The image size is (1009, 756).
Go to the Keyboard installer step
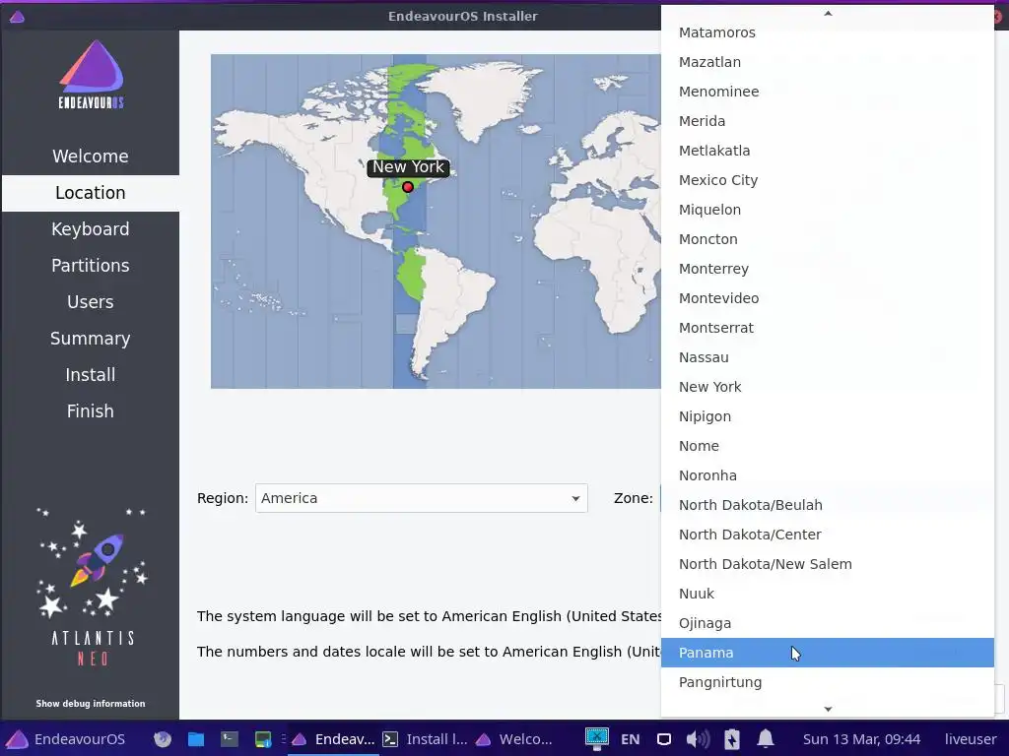coord(90,229)
